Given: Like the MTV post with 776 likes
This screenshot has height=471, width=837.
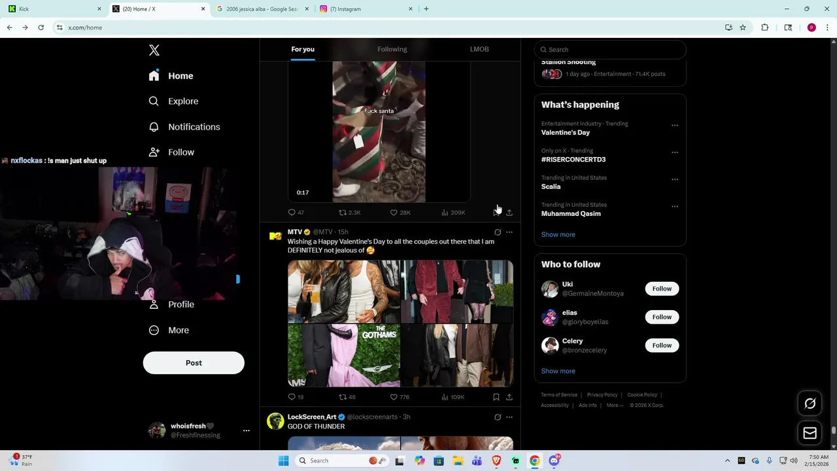Looking at the screenshot, I should pos(400,397).
